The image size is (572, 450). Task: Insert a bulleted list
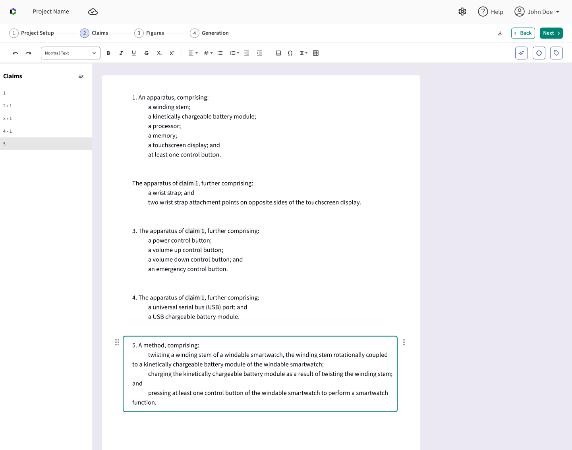coord(220,53)
